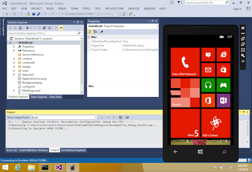Toggle Preview Selected Items in Solution Explorer

tap(61, 28)
